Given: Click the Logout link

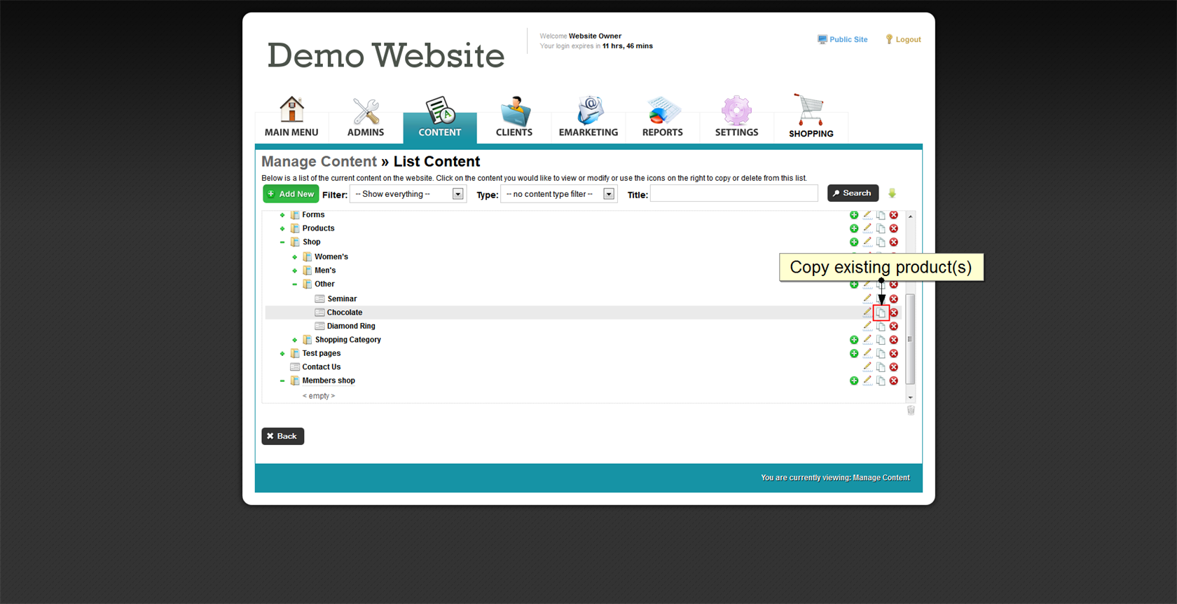Looking at the screenshot, I should (907, 40).
